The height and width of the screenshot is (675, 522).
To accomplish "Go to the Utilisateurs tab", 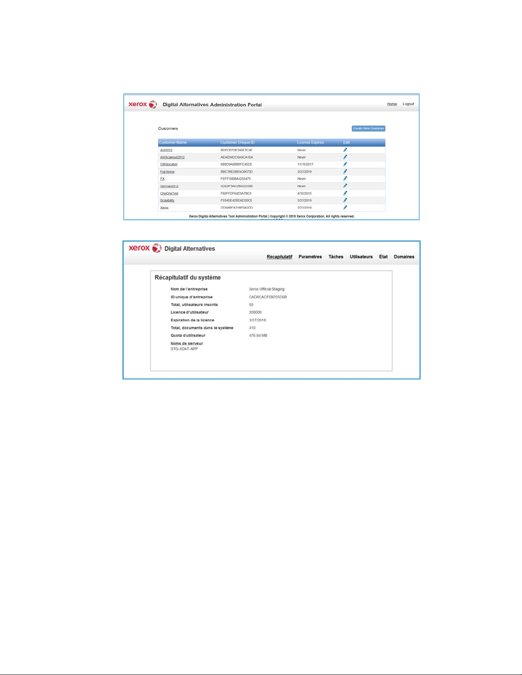I will point(361,257).
